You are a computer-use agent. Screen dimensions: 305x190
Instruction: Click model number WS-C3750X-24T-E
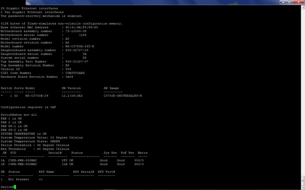[80, 46]
